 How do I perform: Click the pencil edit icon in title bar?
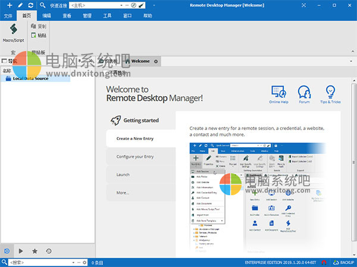click(x=21, y=5)
